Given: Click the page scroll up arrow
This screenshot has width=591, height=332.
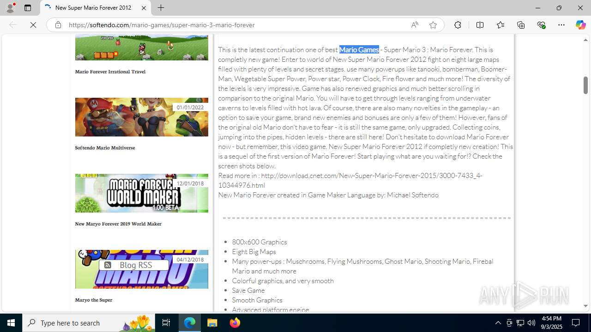Looking at the screenshot, I should [586, 40].
